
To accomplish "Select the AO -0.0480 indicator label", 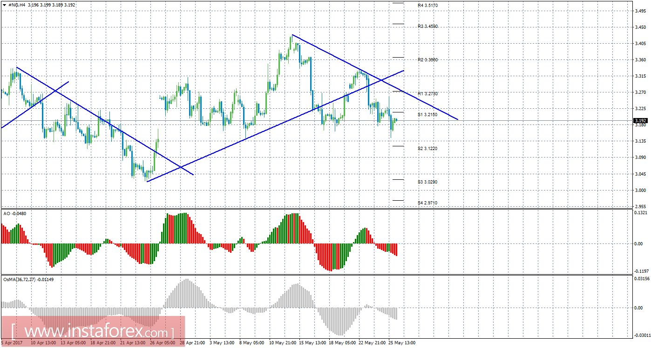I will pos(14,213).
